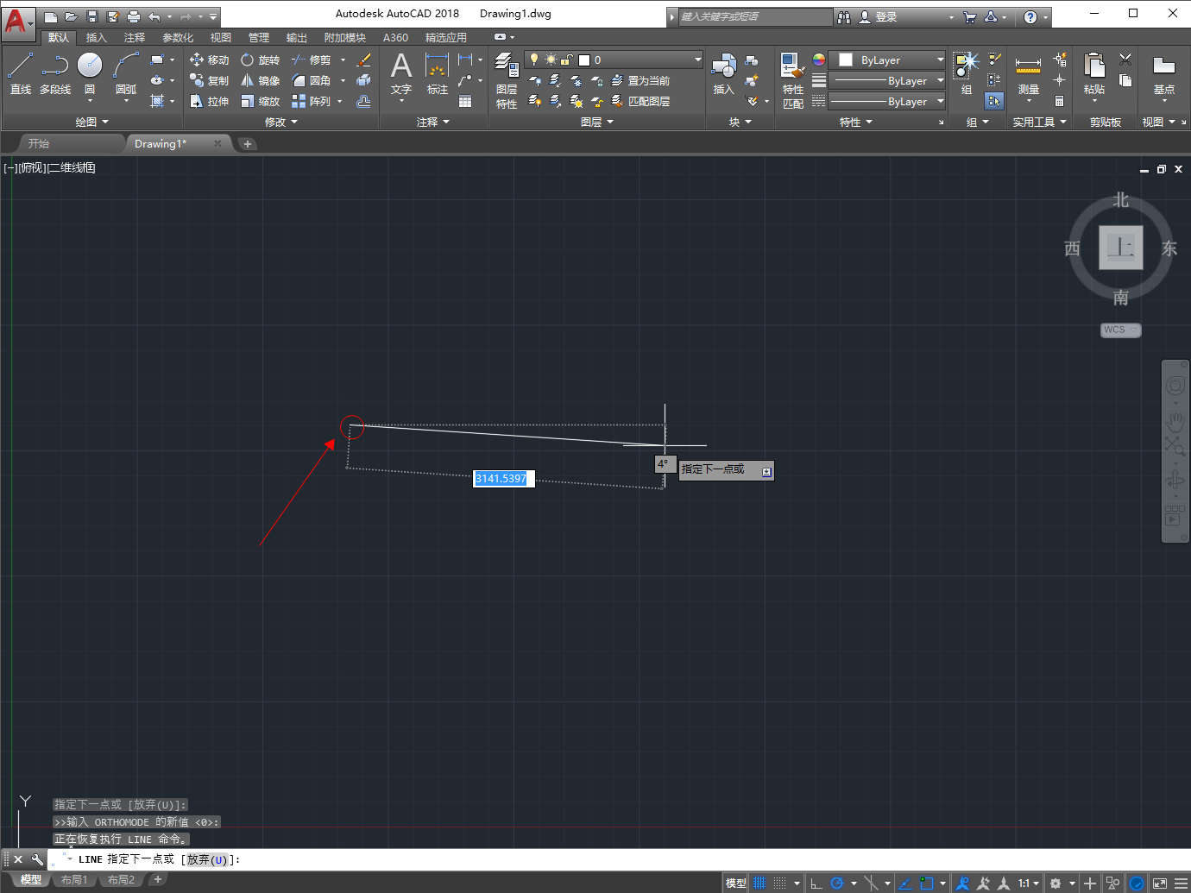Toggle snap mode in status bar
This screenshot has width=1191, height=893.
point(780,883)
